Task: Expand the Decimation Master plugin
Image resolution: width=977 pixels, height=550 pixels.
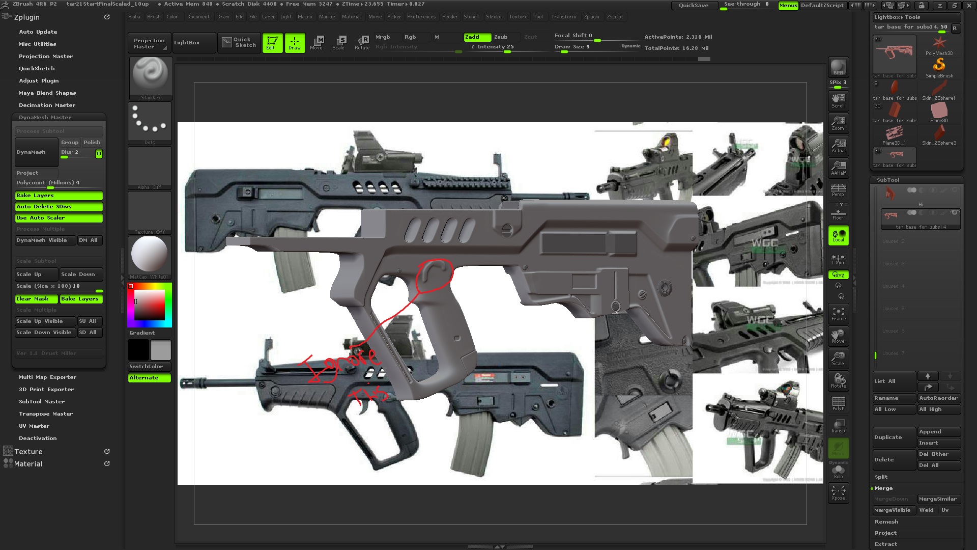Action: [x=47, y=105]
